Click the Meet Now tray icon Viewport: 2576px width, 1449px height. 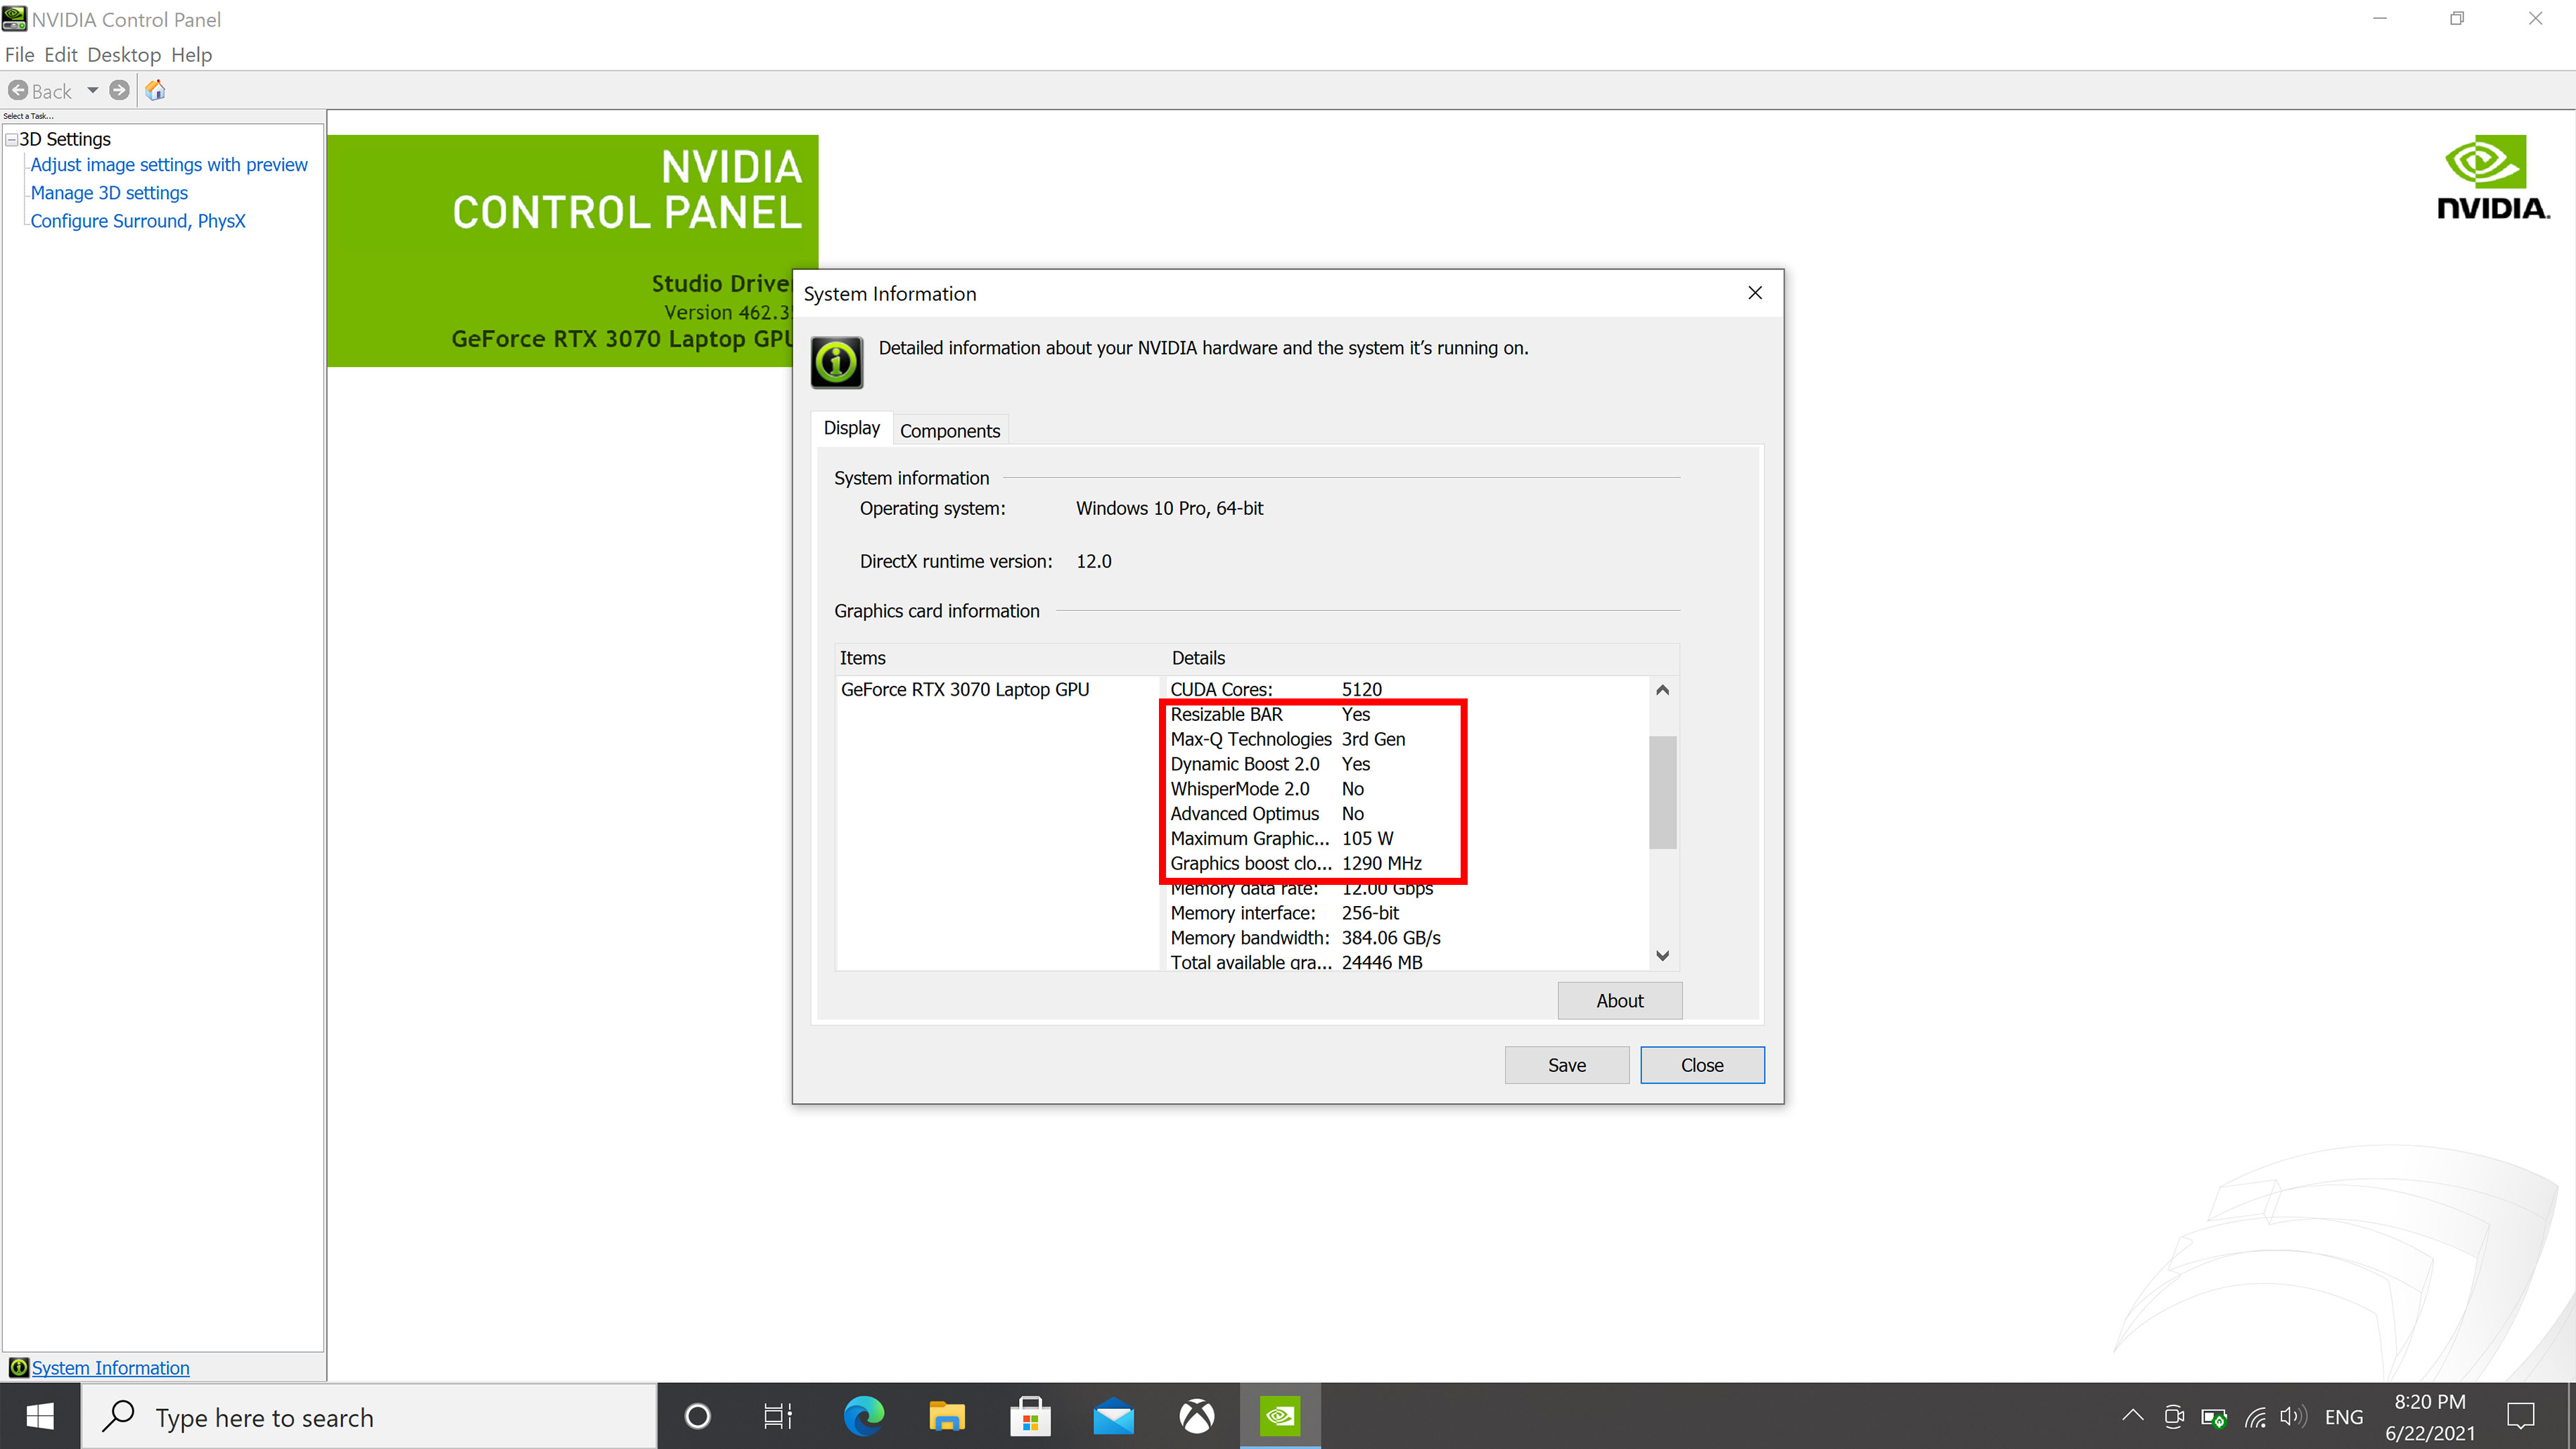tap(2173, 1417)
